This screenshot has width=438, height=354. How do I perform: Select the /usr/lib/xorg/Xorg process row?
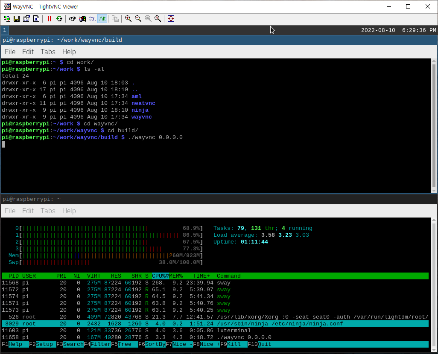tap(215, 317)
